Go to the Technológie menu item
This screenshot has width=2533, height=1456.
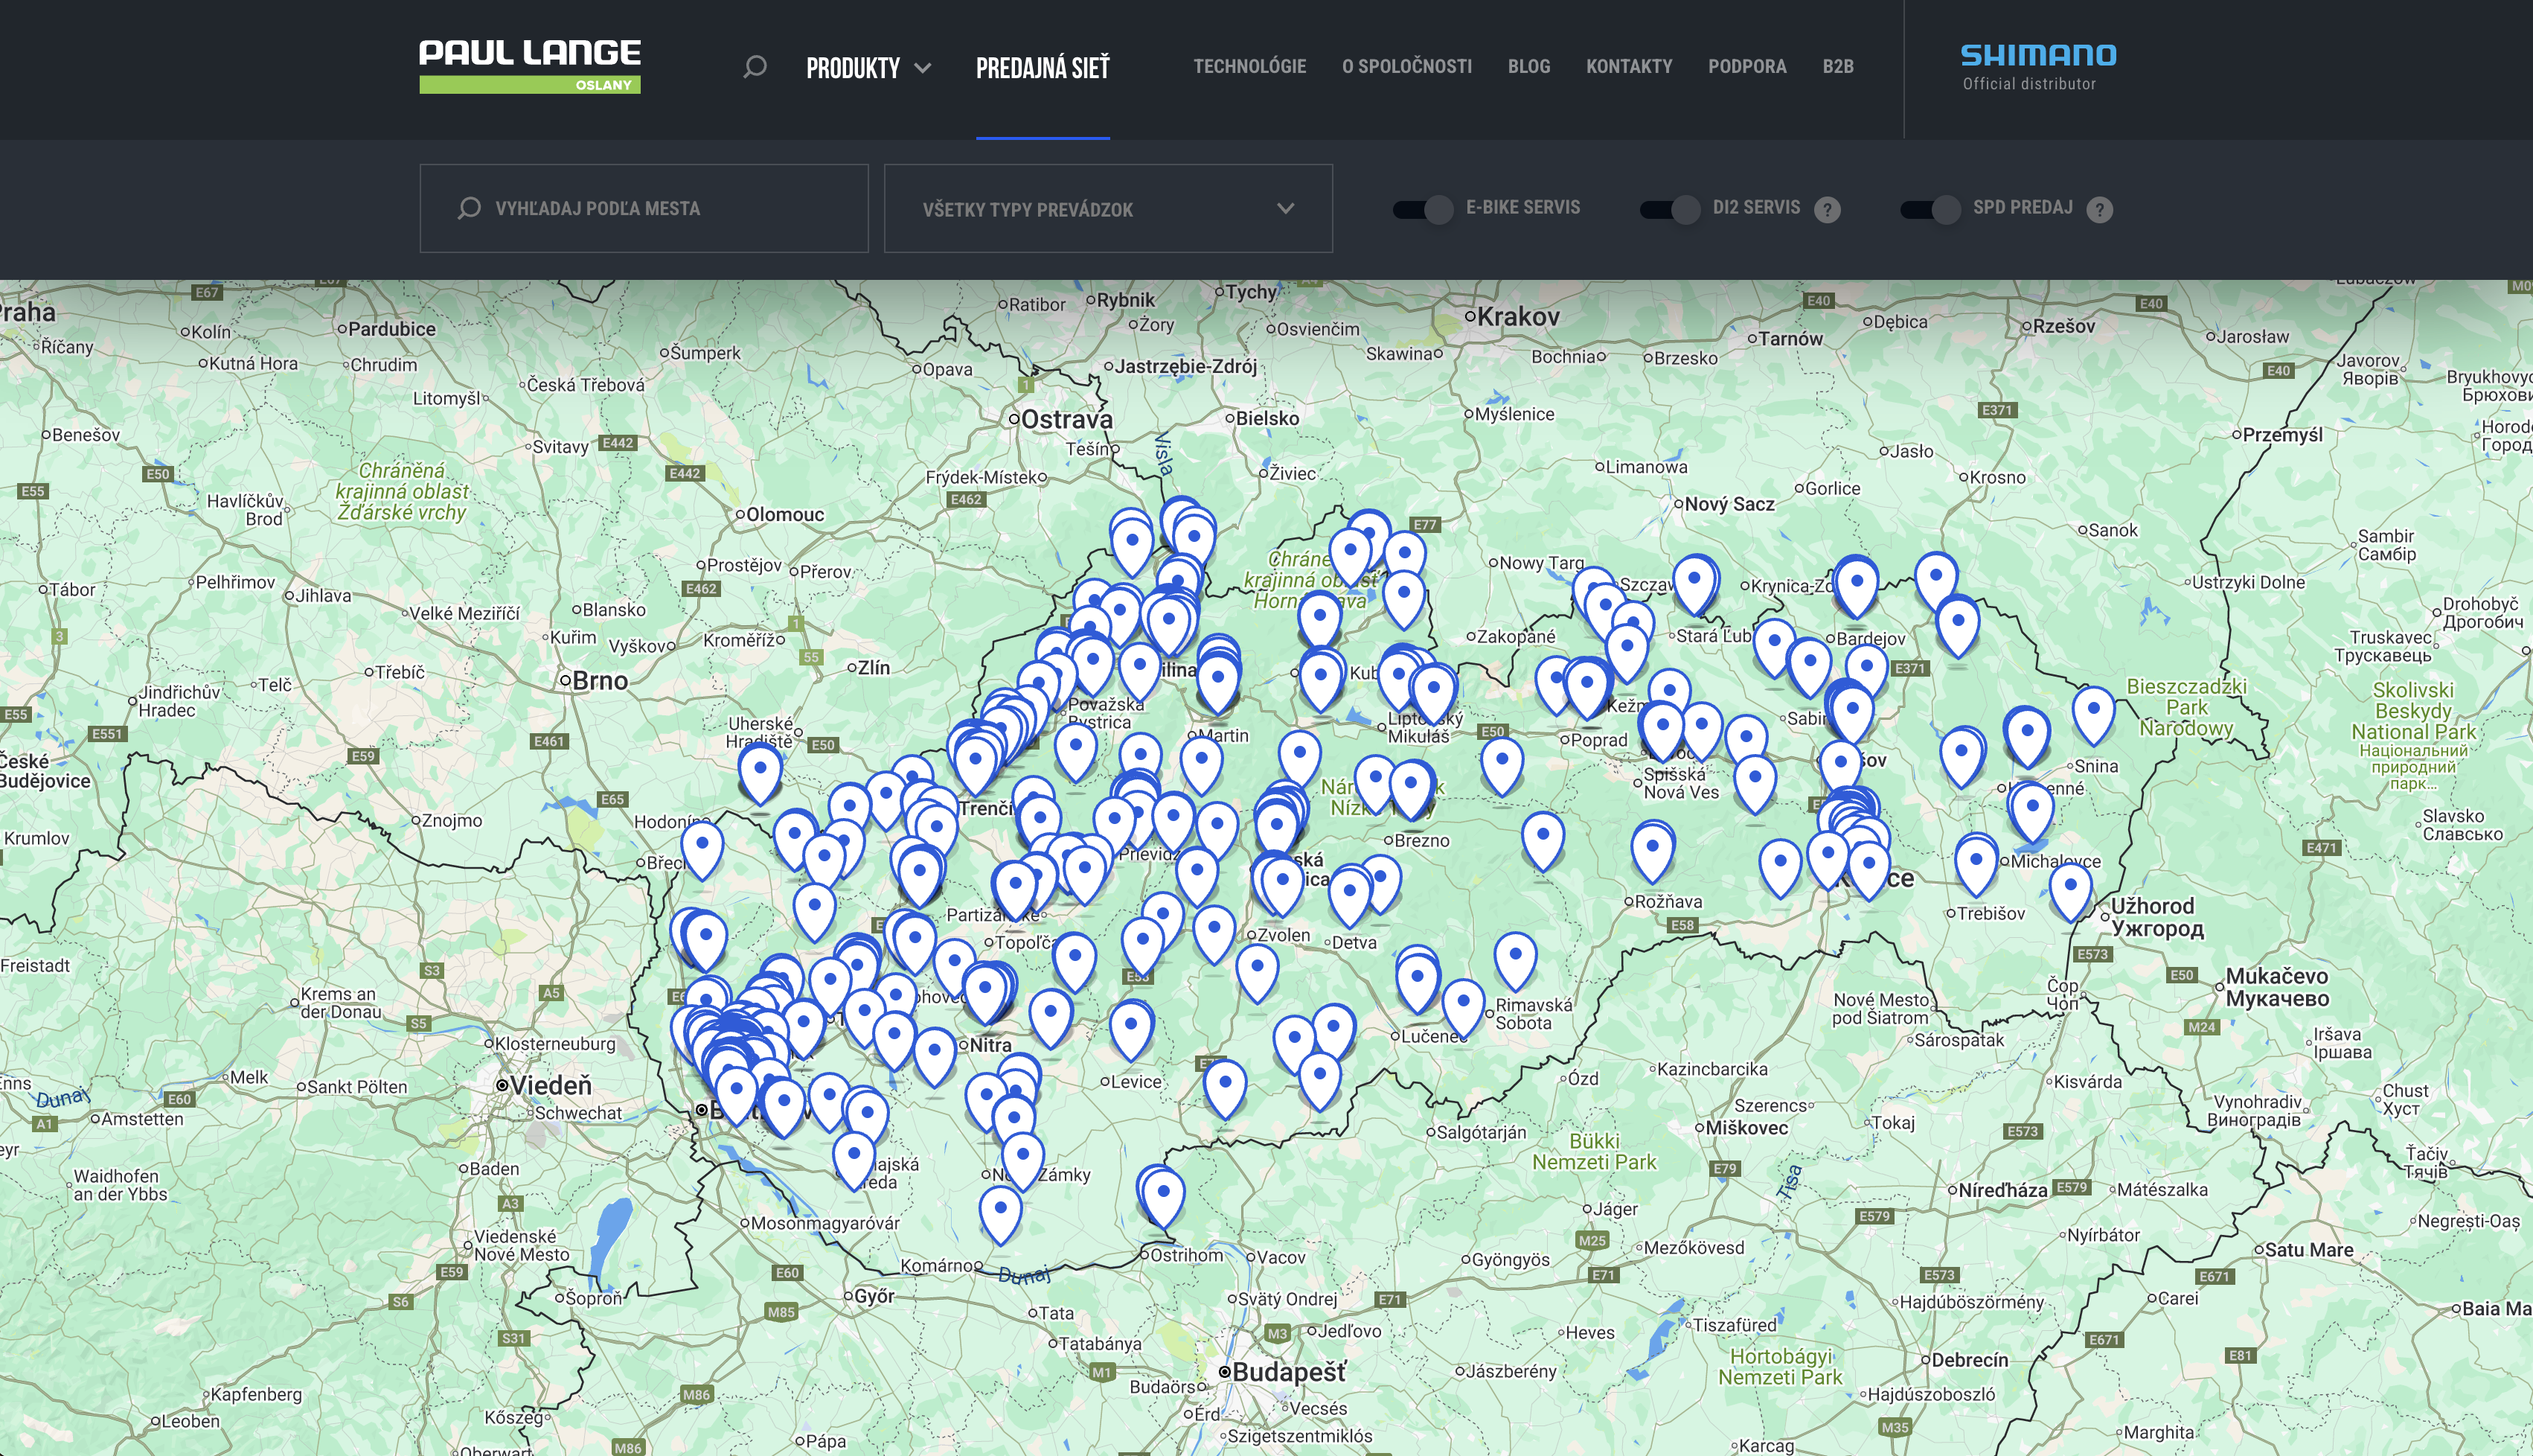(1249, 66)
